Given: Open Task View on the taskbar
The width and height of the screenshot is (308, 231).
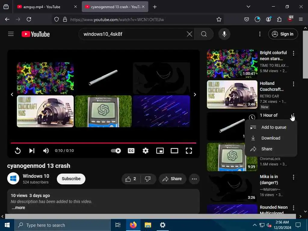Looking at the screenshot, I should (x=118, y=225).
